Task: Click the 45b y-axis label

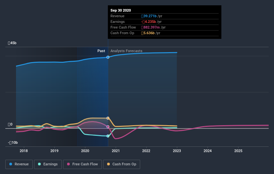Action: (x=12, y=43)
